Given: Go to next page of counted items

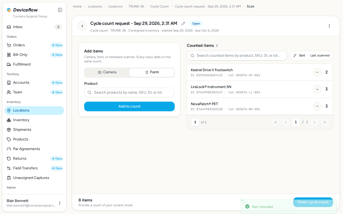Looking at the screenshot, I should click(315, 122).
